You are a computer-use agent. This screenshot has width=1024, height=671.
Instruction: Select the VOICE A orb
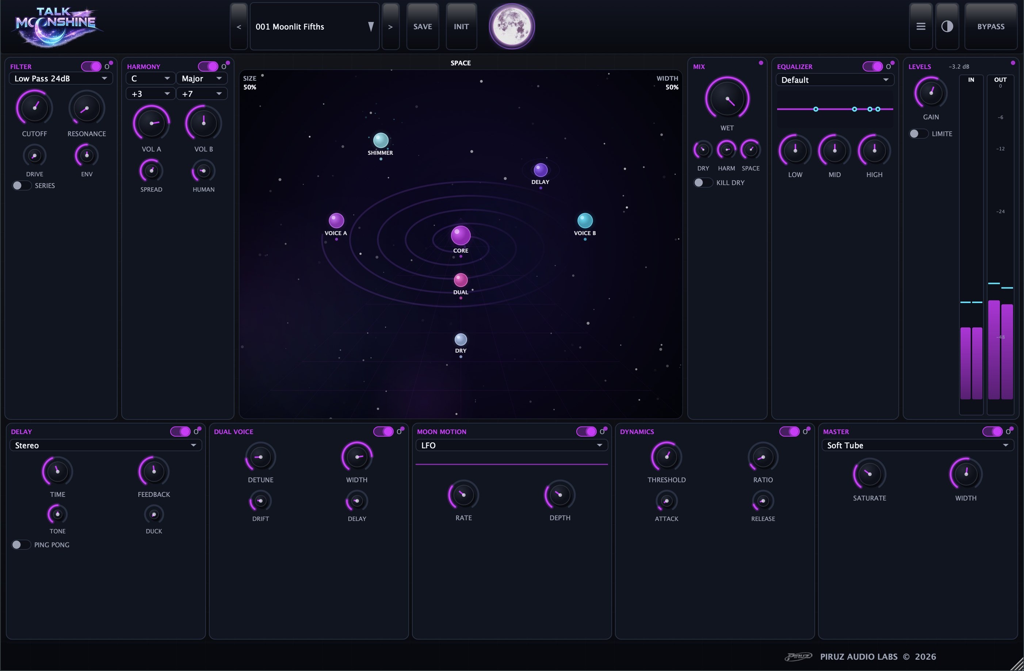(336, 221)
